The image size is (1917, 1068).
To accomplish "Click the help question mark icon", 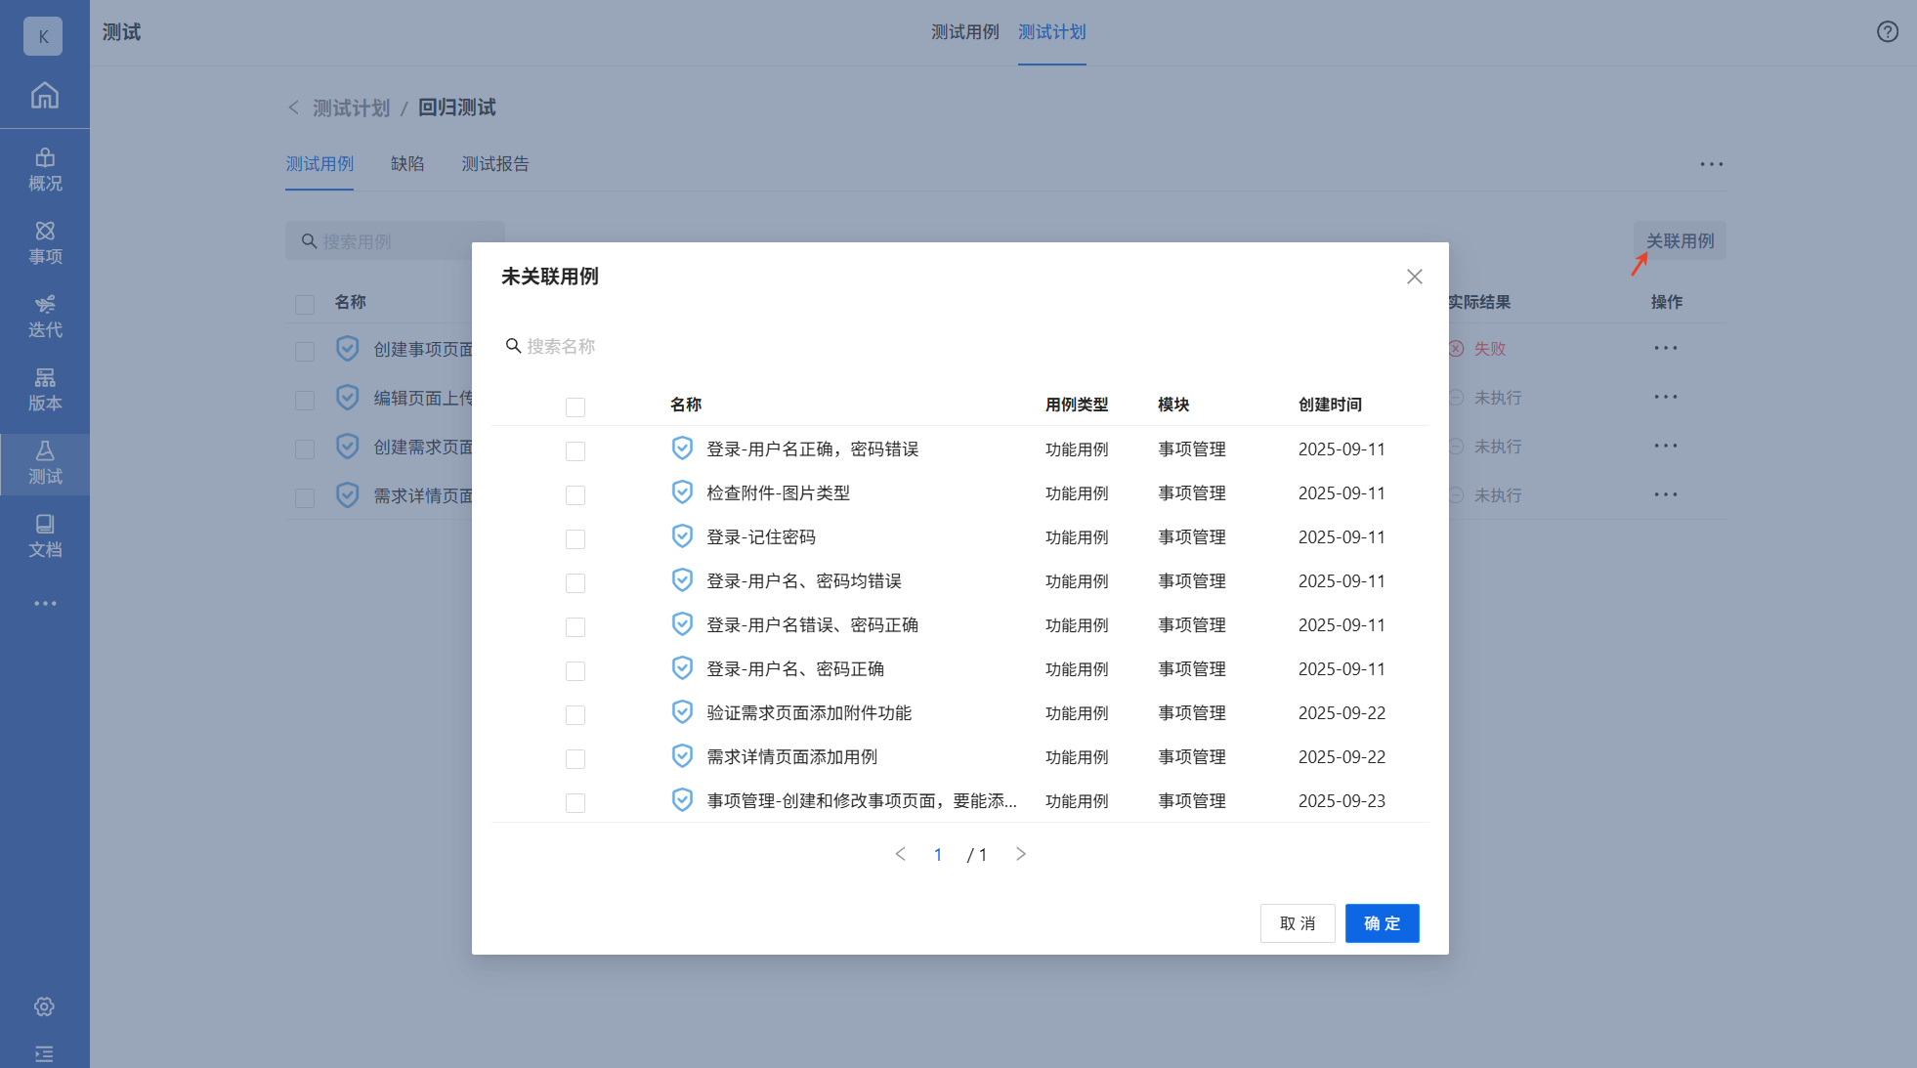I will 1887,32.
